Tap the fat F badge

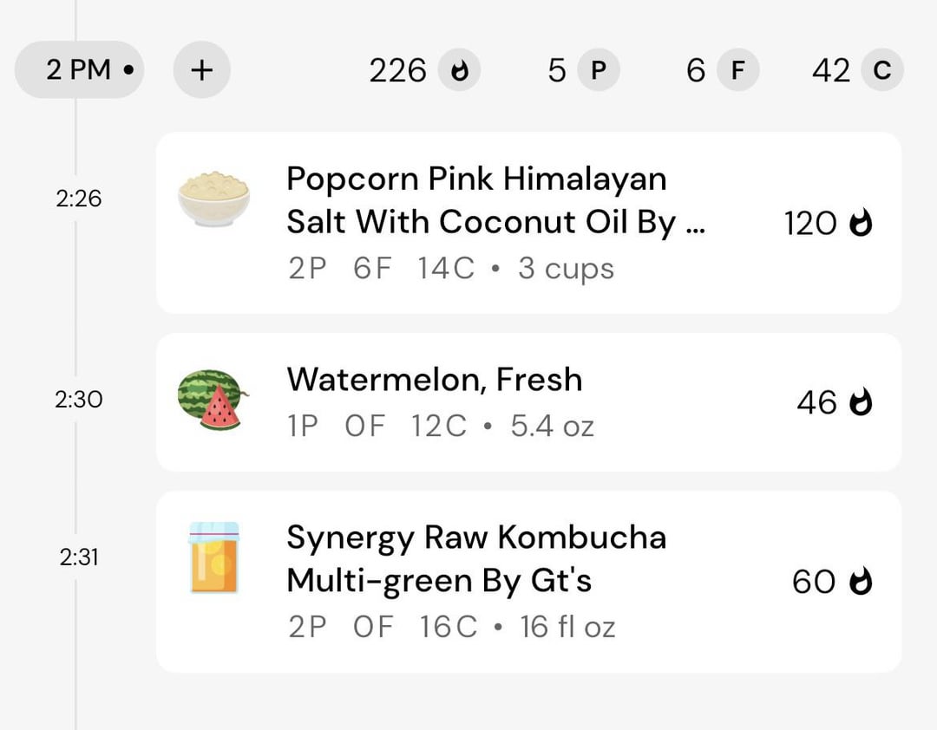point(737,70)
